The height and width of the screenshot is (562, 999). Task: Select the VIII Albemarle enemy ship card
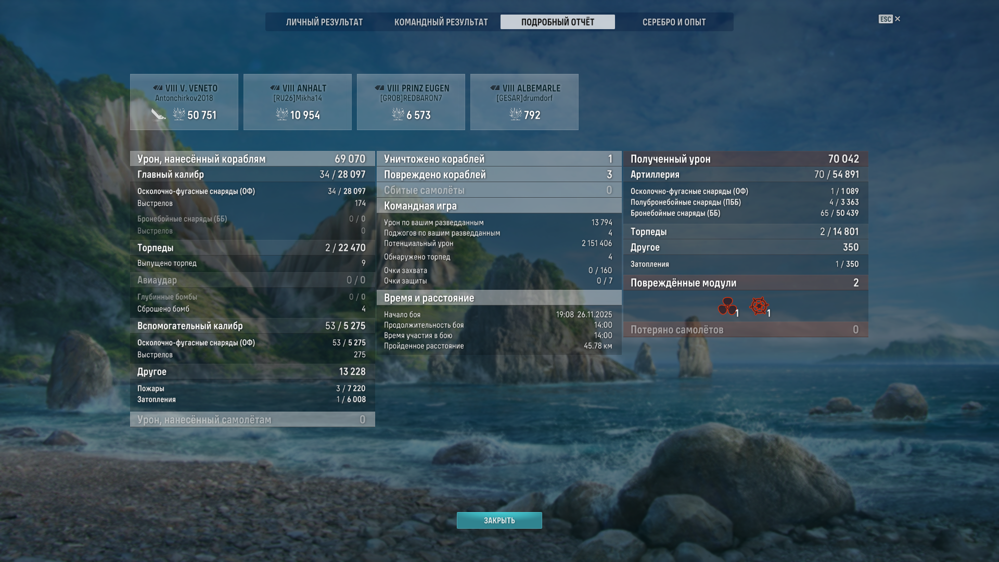524,102
